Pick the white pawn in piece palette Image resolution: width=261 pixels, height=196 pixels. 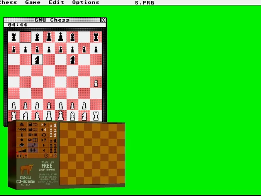tap(51, 125)
